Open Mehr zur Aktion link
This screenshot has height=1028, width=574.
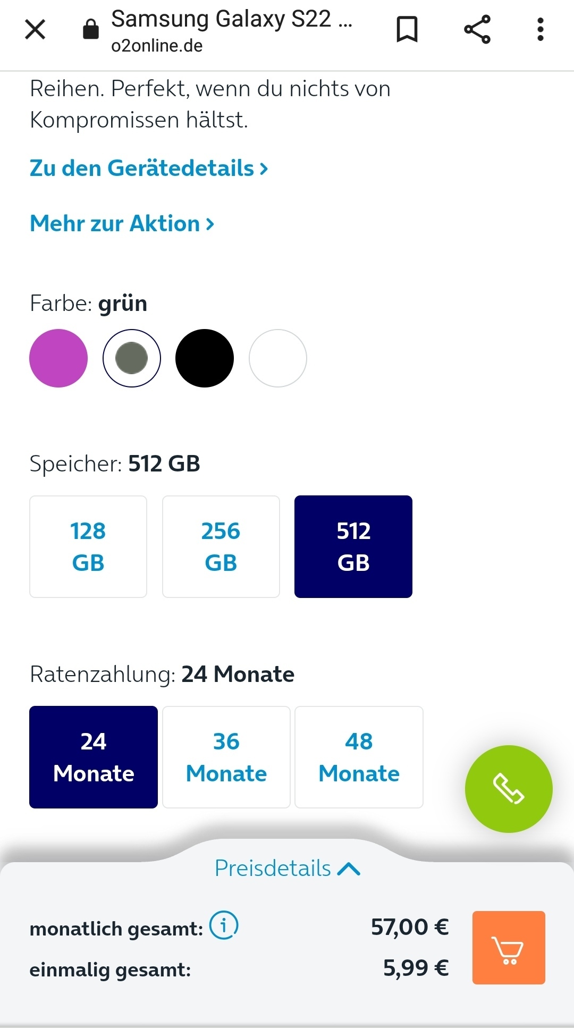(122, 223)
